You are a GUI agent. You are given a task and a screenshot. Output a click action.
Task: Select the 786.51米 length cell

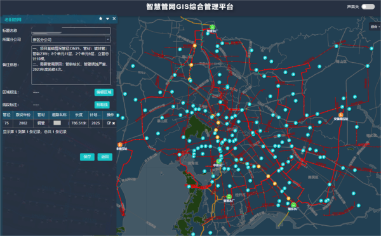pyautogui.click(x=79, y=123)
